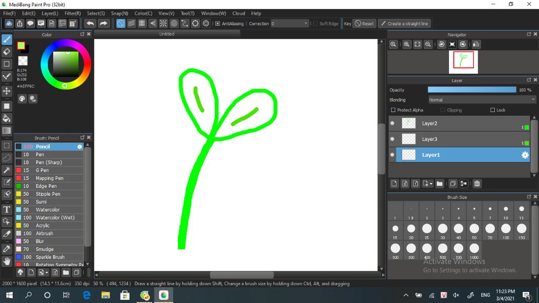The width and height of the screenshot is (539, 303).
Task: Toggle the AntiAliasing checkbox
Action: pos(217,23)
